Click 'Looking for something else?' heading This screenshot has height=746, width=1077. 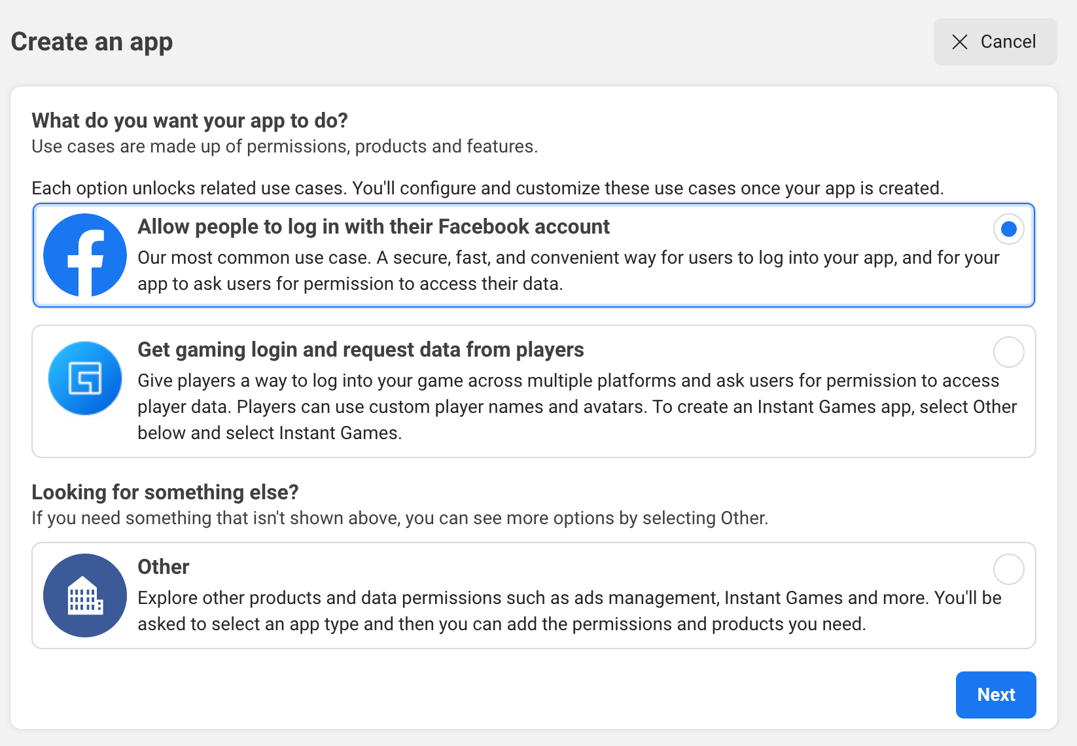tap(166, 492)
